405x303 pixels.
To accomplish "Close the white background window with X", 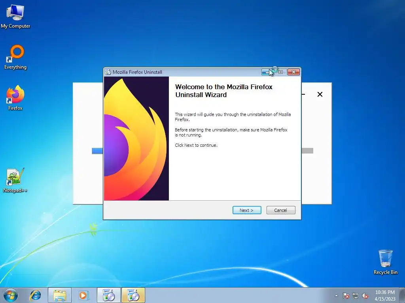I will tap(320, 94).
